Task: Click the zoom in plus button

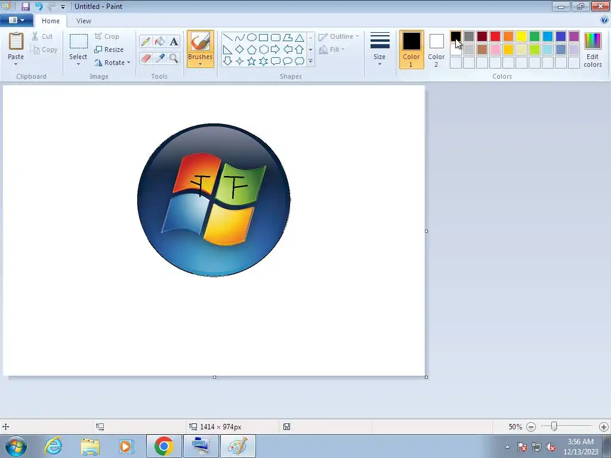Action: pyautogui.click(x=604, y=427)
